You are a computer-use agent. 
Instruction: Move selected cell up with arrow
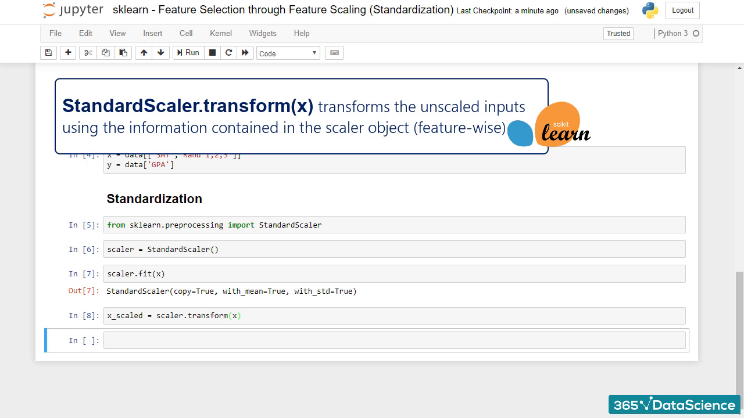click(x=144, y=53)
